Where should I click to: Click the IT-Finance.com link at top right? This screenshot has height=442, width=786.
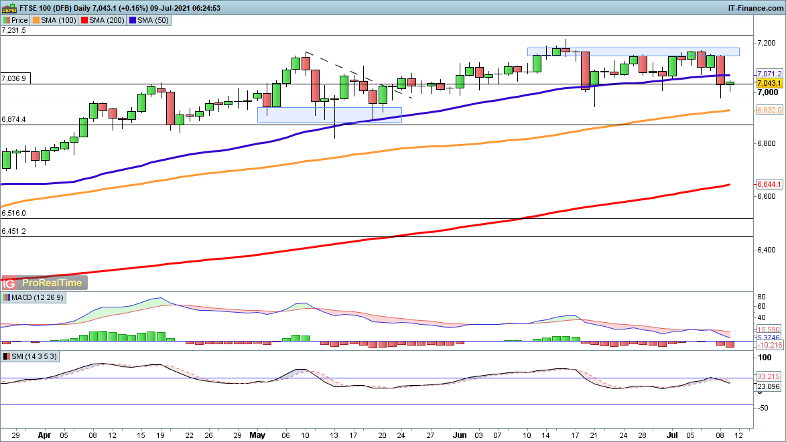755,7
